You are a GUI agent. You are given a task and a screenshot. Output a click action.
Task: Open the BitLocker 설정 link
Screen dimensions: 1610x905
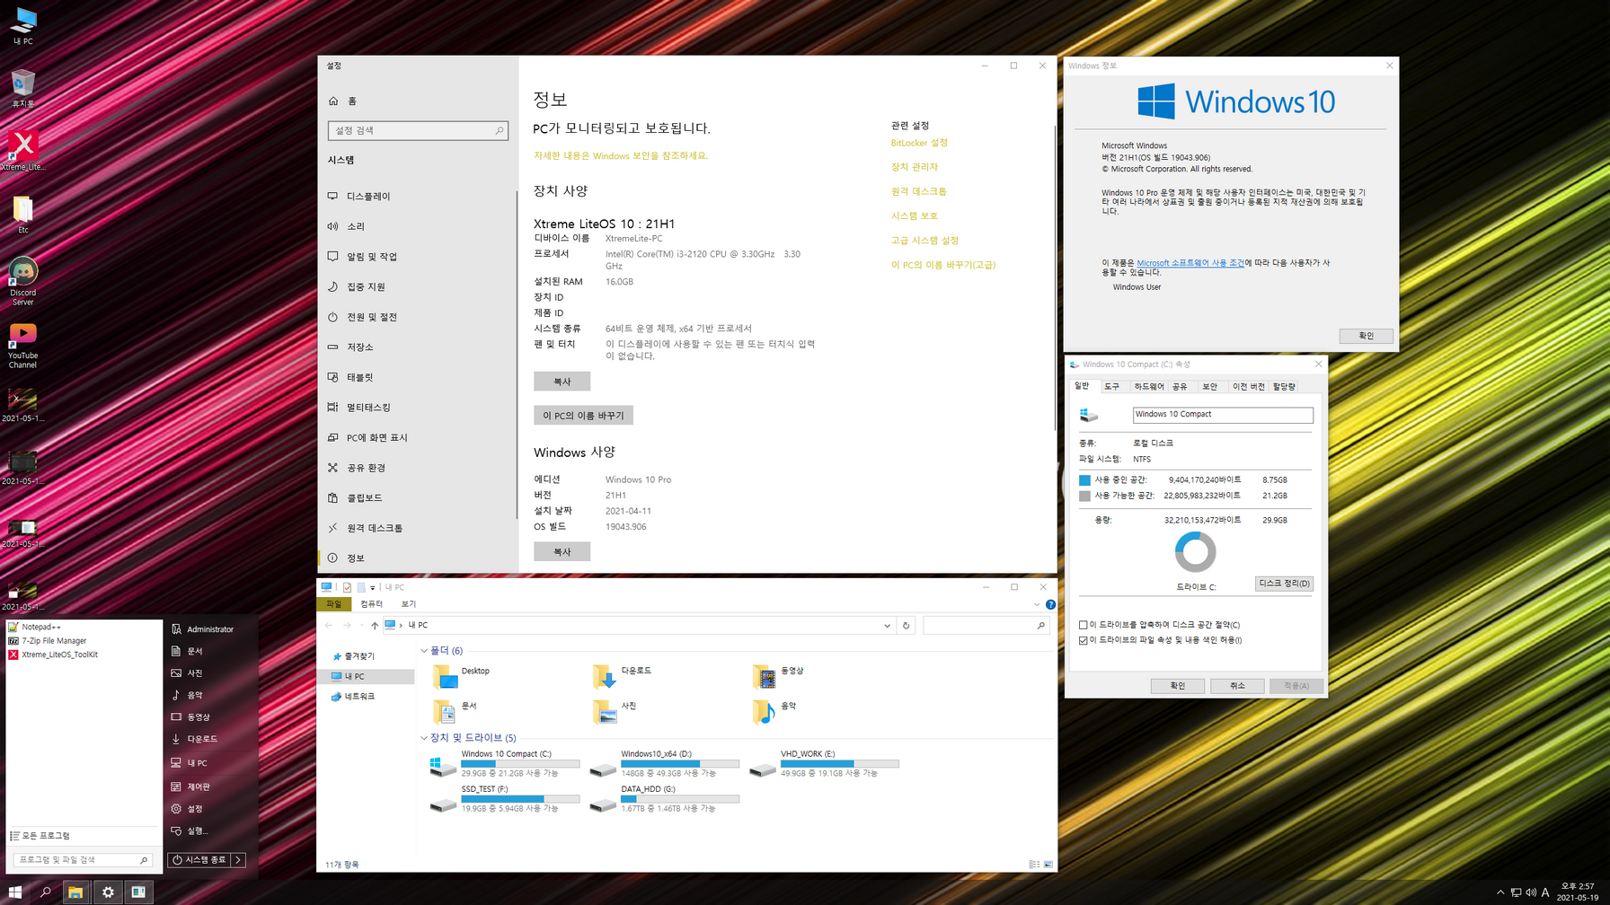tap(919, 143)
